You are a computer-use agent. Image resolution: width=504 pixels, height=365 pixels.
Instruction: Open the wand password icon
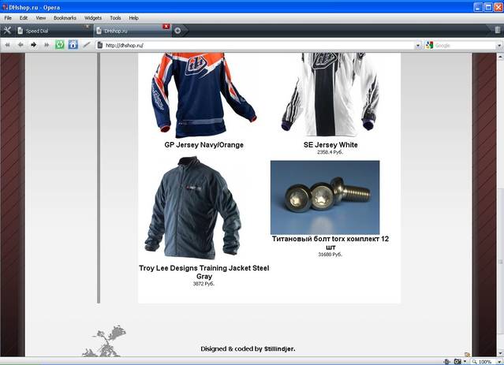(86, 45)
